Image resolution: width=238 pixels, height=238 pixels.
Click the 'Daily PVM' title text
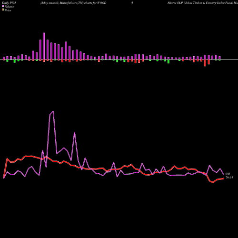9,3
